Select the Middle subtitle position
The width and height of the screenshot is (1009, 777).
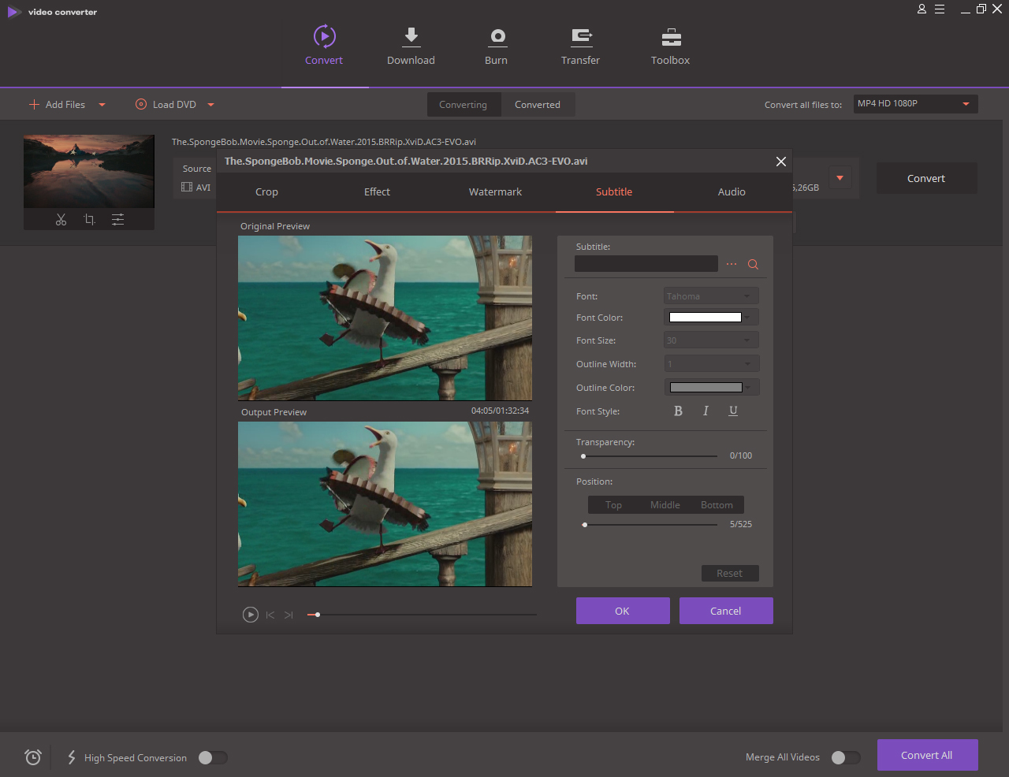665,505
